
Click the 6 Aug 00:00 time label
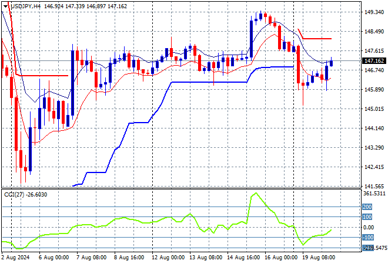click(53, 258)
